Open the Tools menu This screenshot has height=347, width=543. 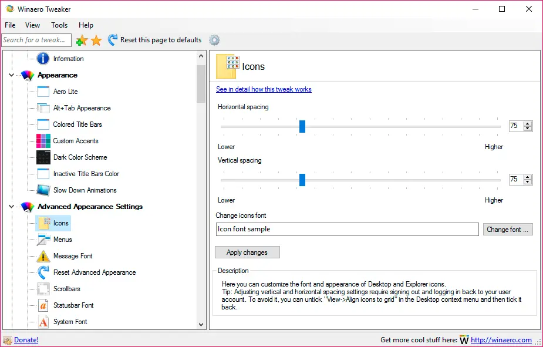pyautogui.click(x=59, y=25)
